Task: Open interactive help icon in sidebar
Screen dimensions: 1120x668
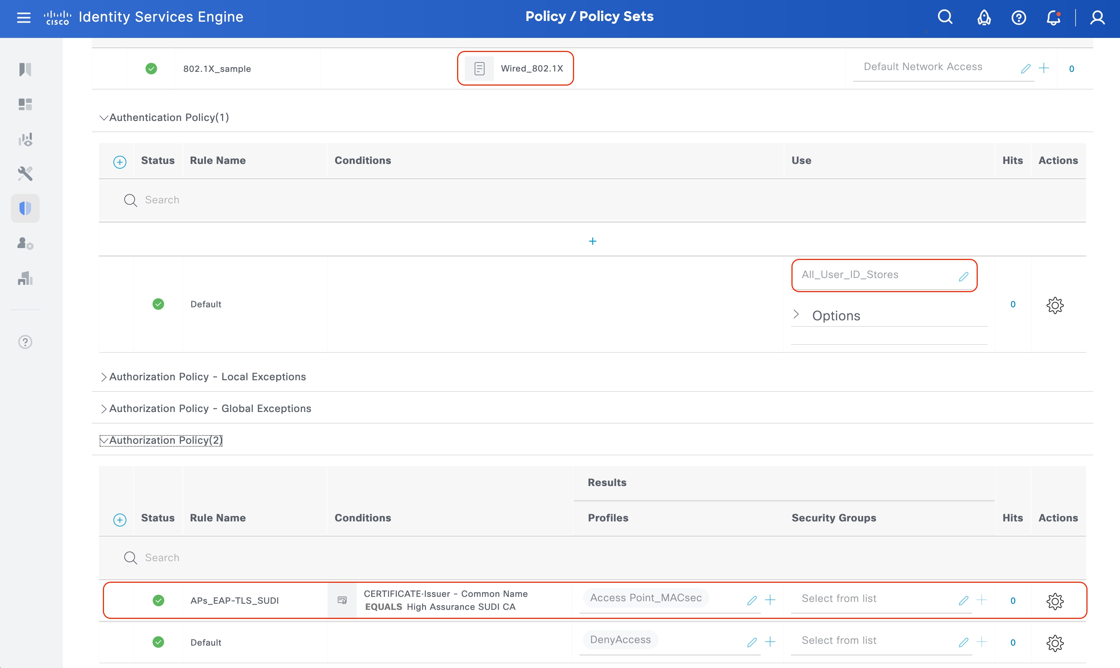Action: [25, 342]
